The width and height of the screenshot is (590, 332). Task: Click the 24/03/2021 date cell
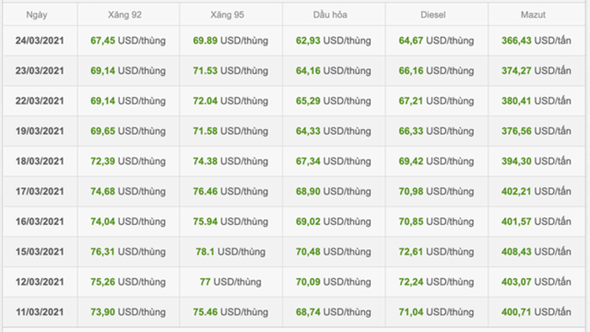[40, 40]
